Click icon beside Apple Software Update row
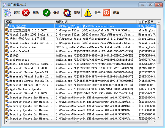165x128 pixels. pos(7,89)
